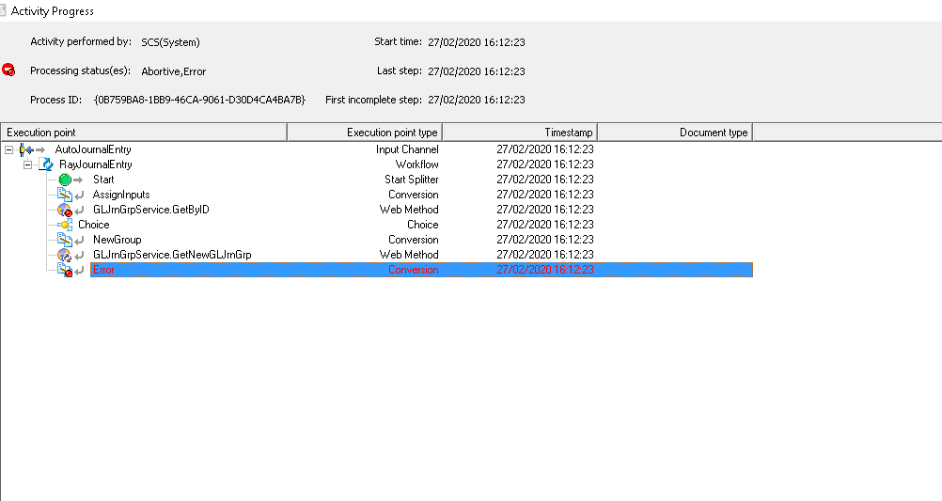Click the GLJrnGrpService.GetByID web method icon
This screenshot has width=942, height=501.
65,210
